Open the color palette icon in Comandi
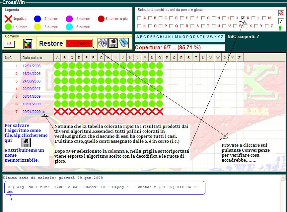Viewport: 287px width, 212px height. click(28, 44)
